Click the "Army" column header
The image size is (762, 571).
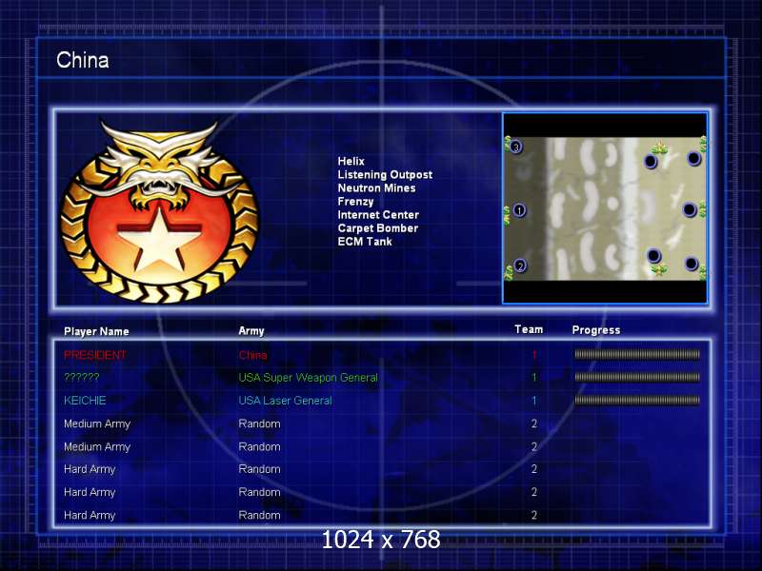point(251,331)
